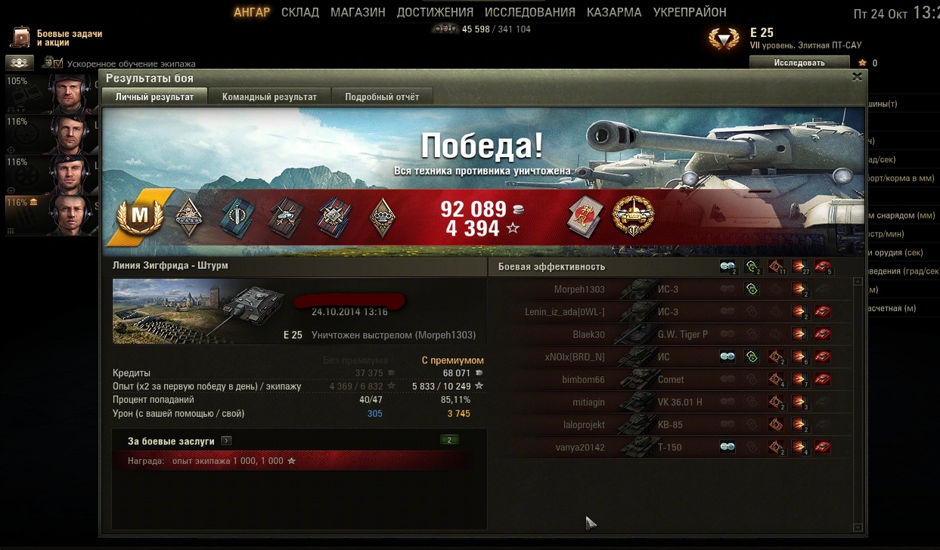
Task: Close the Результаты боя window
Action: coord(857,77)
